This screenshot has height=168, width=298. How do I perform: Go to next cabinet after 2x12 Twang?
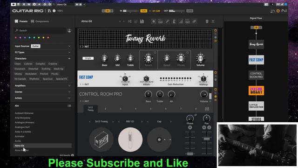[113, 121]
